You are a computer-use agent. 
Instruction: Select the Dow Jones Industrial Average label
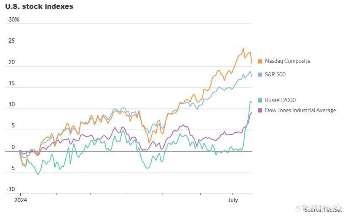[x=300, y=111]
